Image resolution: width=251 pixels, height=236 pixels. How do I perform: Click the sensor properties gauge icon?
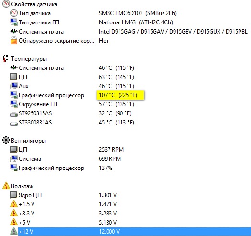[6, 4]
